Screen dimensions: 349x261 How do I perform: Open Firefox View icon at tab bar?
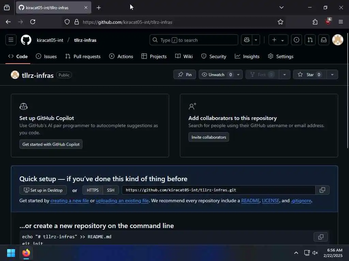tap(7, 7)
